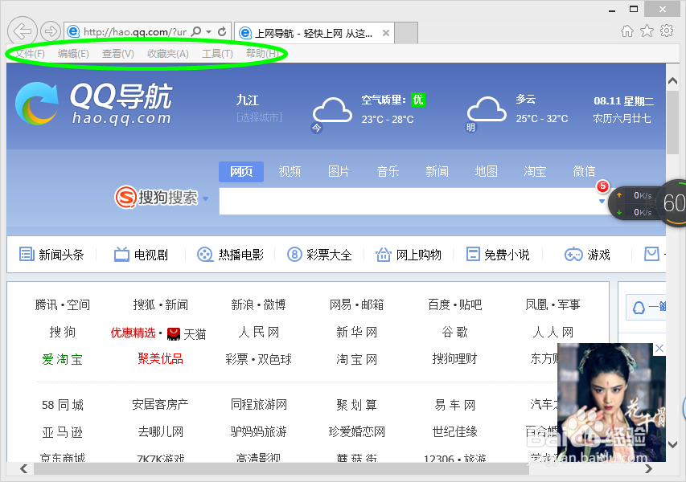Click the search magnifier in address bar
686x482 pixels.
(x=196, y=31)
